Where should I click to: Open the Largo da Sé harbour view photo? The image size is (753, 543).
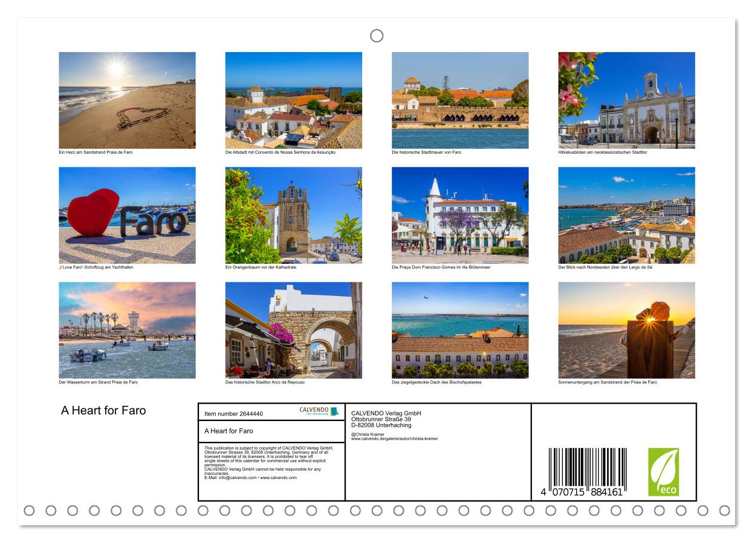pos(627,215)
